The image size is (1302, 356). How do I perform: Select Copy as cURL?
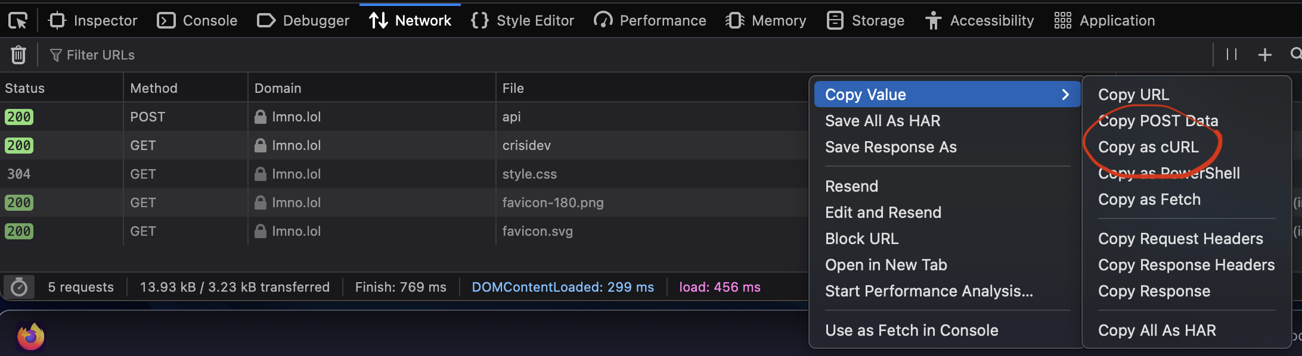click(x=1148, y=147)
